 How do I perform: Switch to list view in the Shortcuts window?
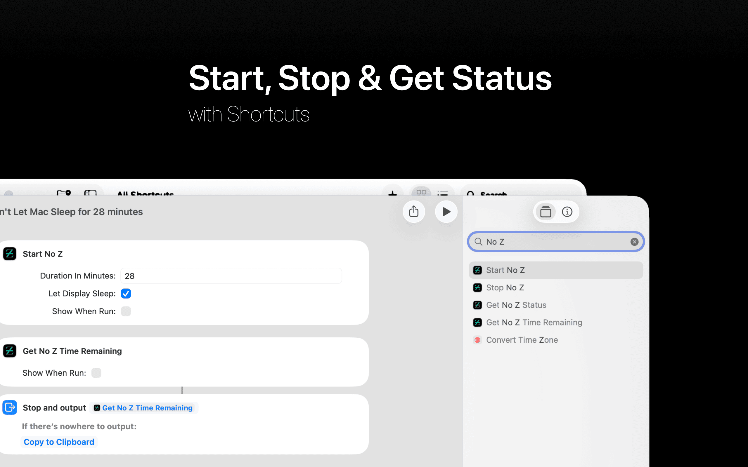443,193
